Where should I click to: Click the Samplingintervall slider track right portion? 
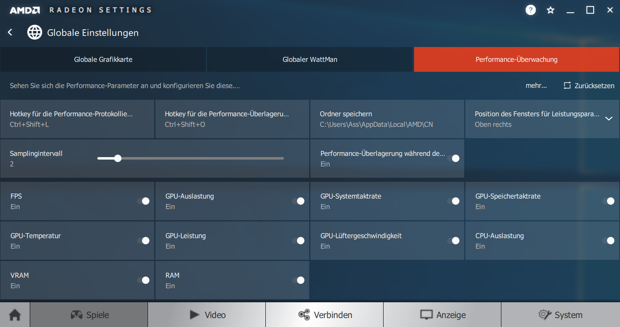203,158
